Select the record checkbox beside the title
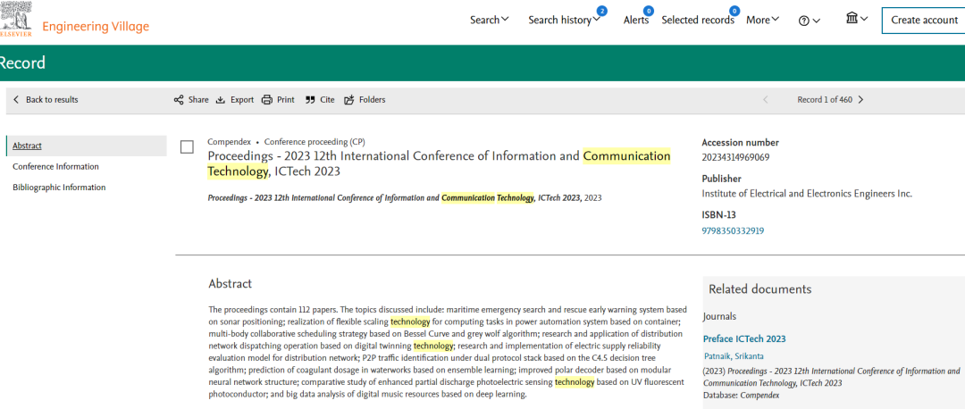The image size is (965, 409). click(187, 147)
